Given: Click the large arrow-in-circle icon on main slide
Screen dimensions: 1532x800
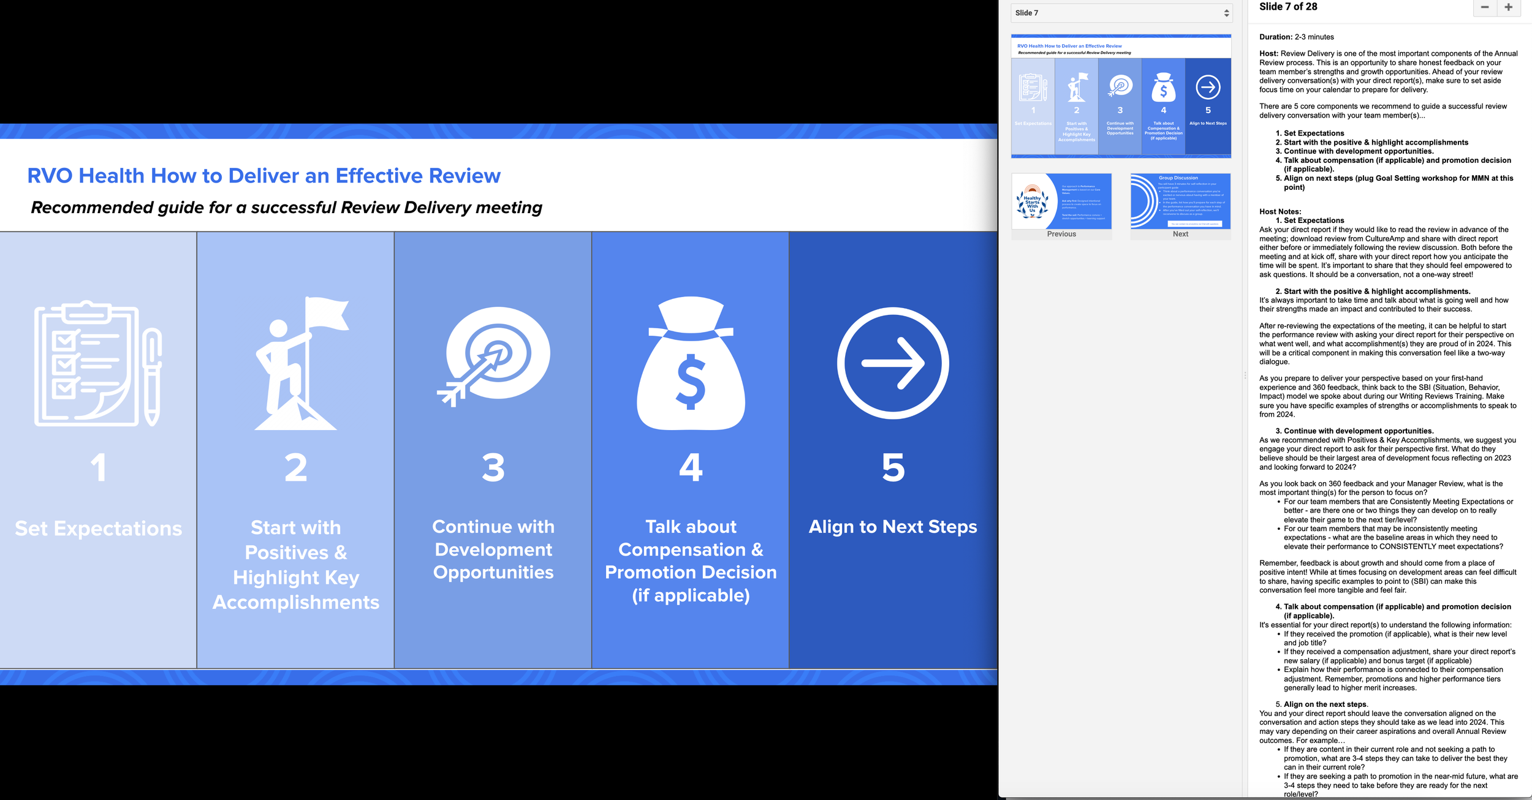Looking at the screenshot, I should coord(893,363).
